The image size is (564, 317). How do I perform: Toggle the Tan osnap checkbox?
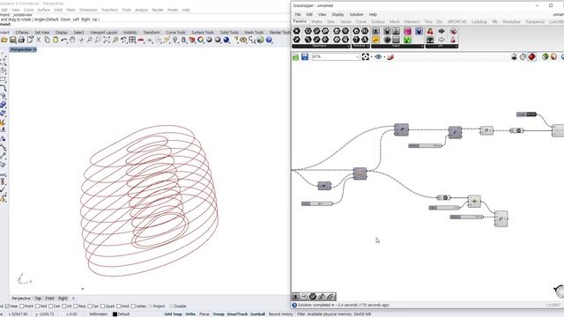(x=90, y=306)
